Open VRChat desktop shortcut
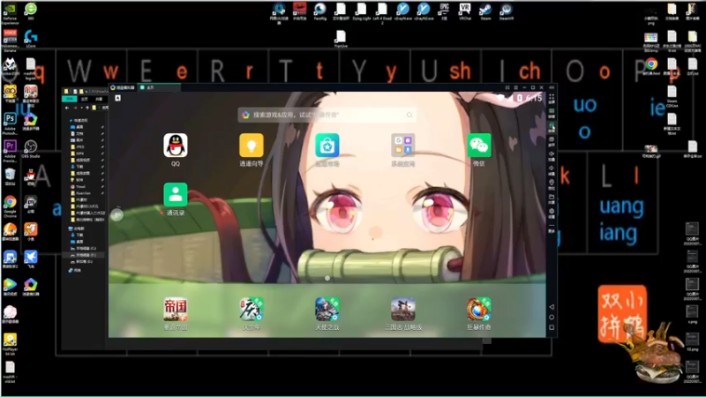 [x=465, y=11]
